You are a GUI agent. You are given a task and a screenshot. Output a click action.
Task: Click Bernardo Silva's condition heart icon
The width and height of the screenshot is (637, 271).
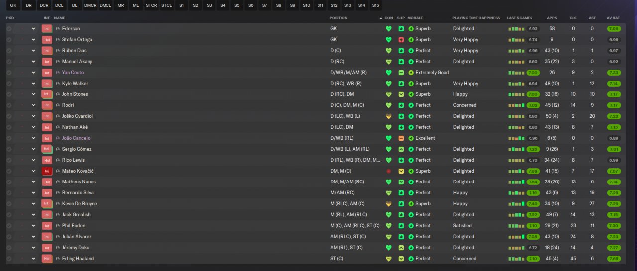click(x=389, y=193)
